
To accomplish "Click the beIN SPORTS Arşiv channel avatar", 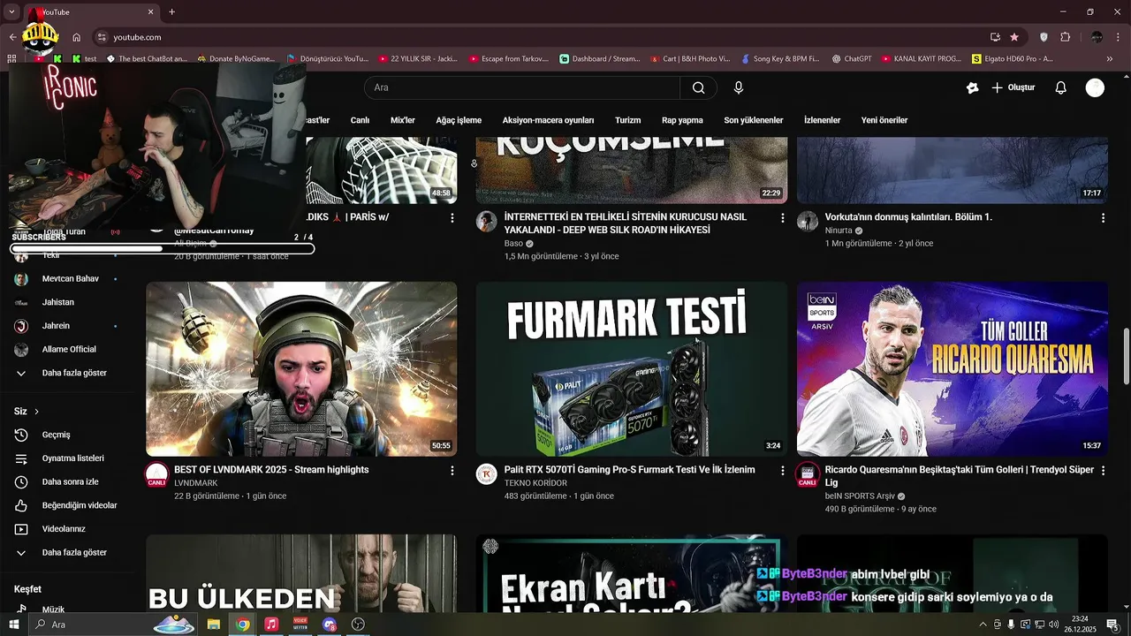I will [x=807, y=473].
